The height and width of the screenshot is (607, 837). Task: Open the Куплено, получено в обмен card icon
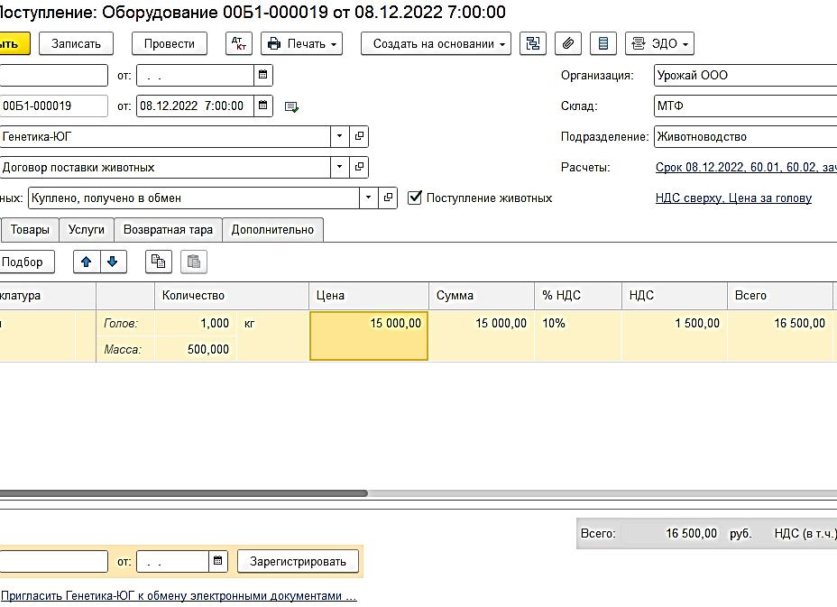(x=388, y=198)
